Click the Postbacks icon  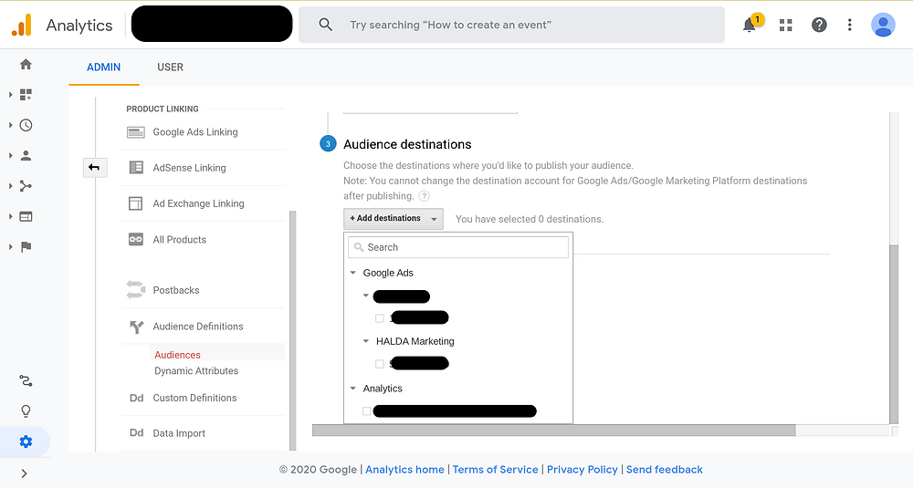tap(136, 290)
